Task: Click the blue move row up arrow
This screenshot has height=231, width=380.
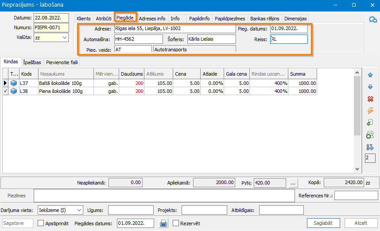Action: tap(370, 75)
